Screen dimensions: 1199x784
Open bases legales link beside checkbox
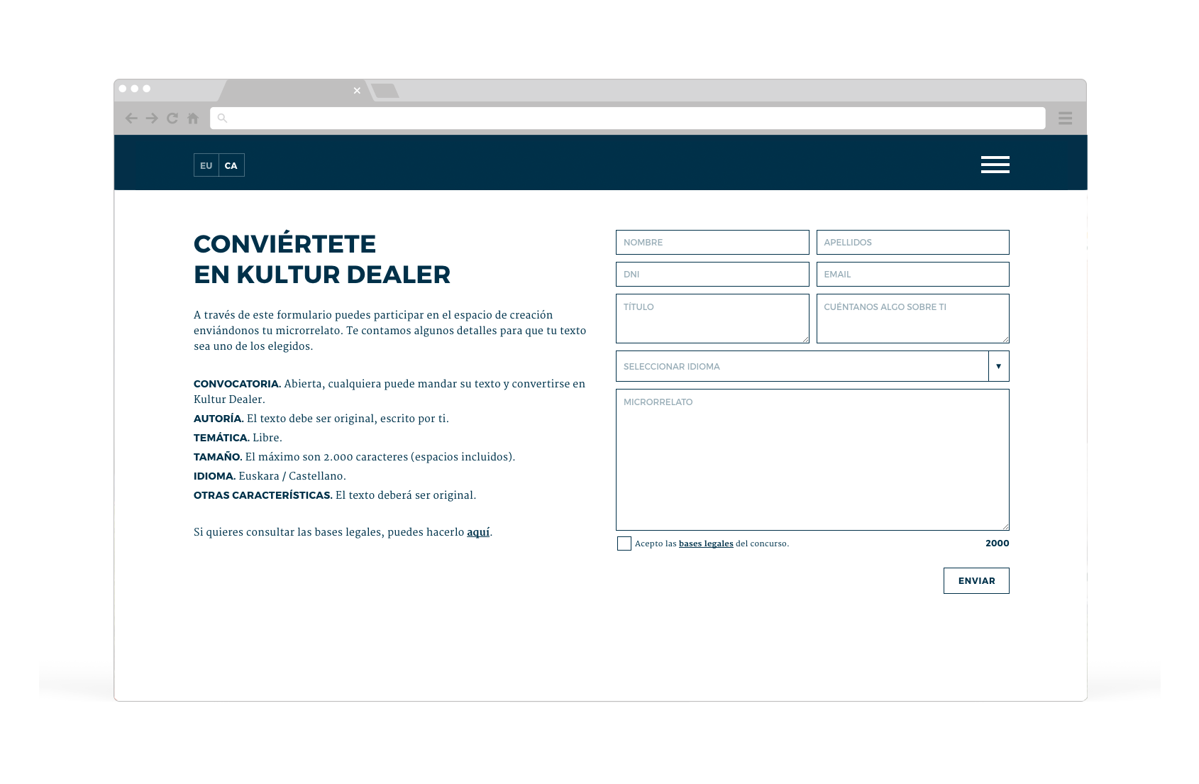pyautogui.click(x=706, y=544)
